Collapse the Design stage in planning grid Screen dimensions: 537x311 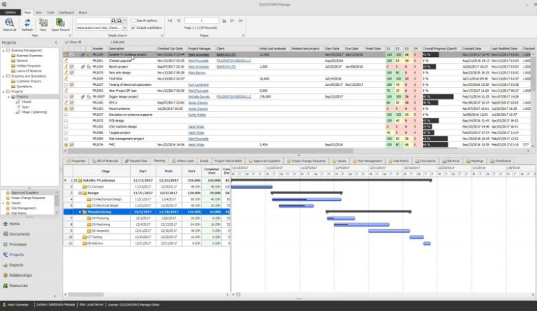(79, 192)
